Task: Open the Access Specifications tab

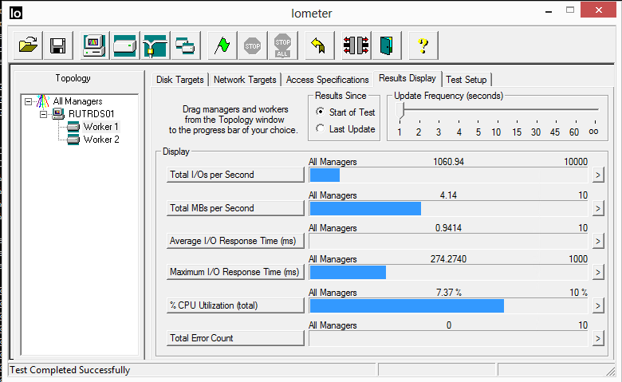Action: pyautogui.click(x=327, y=80)
